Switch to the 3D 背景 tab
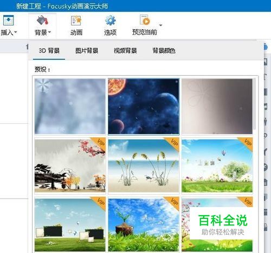 coord(49,51)
